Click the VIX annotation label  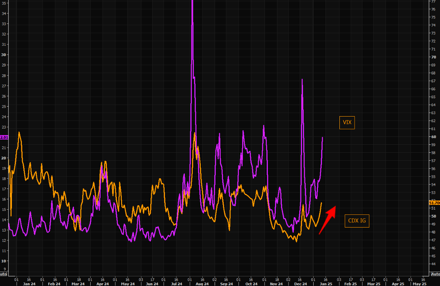pos(347,123)
